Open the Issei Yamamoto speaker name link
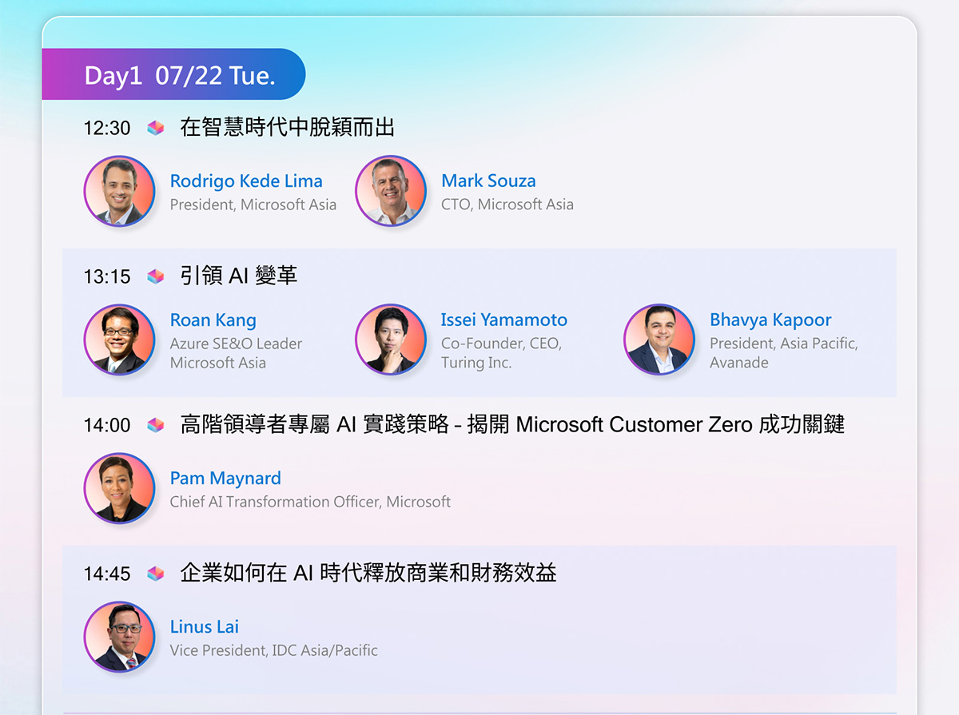This screenshot has width=959, height=715. point(504,320)
